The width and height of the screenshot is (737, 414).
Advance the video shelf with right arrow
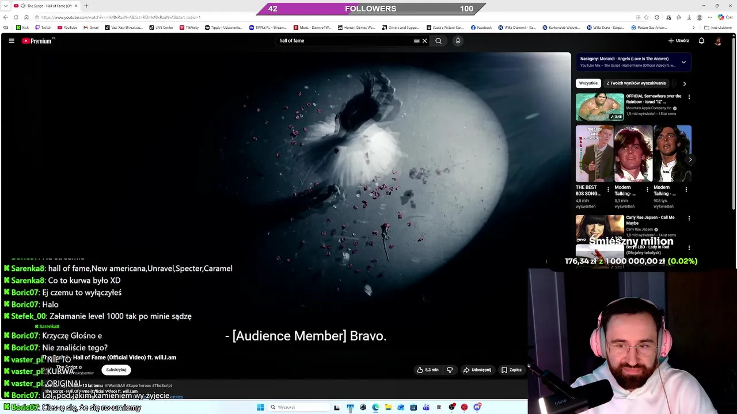coord(690,160)
